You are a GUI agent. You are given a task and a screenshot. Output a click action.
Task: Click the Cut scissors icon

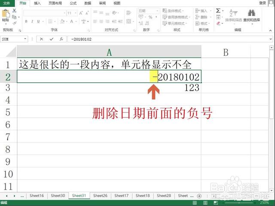(x=14, y=10)
